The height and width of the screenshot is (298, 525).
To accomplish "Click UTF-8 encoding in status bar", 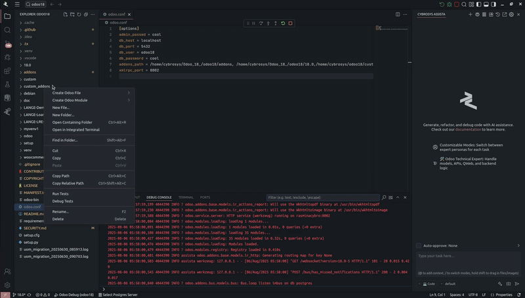I will [x=472, y=295].
